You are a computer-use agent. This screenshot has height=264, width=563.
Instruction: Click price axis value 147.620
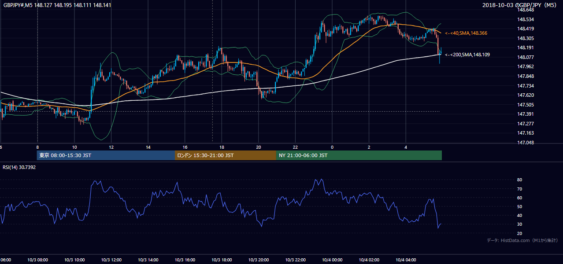[x=525, y=95]
